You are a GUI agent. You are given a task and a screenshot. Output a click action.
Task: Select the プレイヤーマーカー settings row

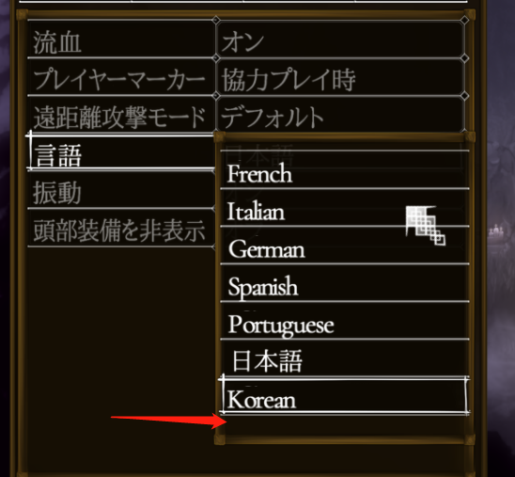121,77
